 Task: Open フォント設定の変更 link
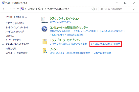point(102,53)
